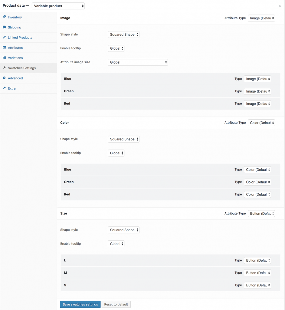This screenshot has width=285, height=310.
Task: Change Type for size M row
Action: pos(257,272)
